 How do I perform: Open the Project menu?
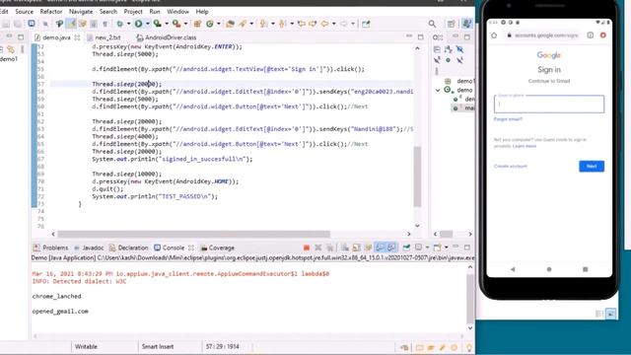point(133,12)
